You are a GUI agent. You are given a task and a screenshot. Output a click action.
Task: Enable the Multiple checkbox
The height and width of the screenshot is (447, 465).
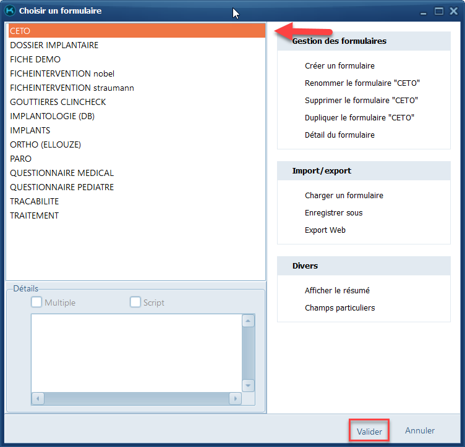(37, 303)
